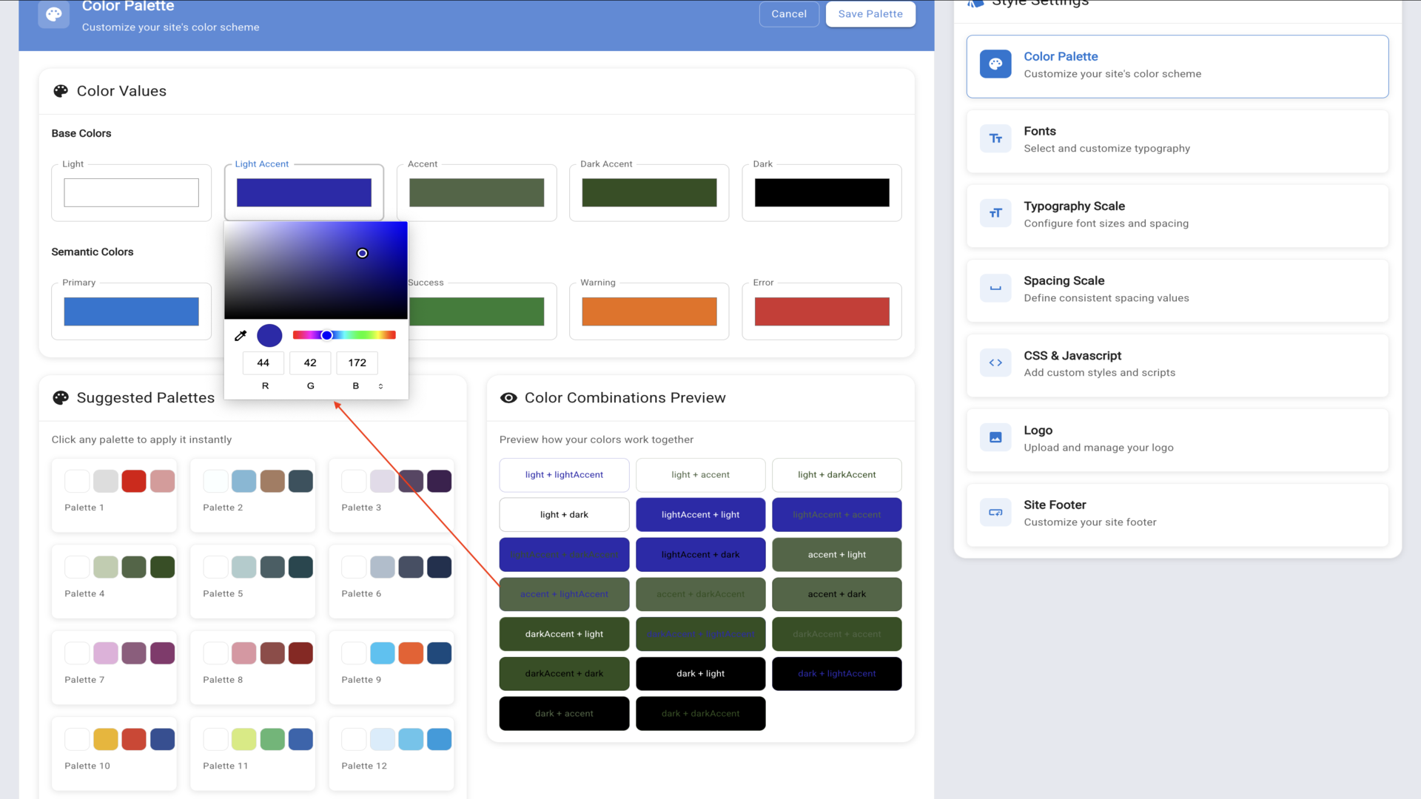Click the R value input field
Viewport: 1421px width, 799px height.
pos(263,363)
